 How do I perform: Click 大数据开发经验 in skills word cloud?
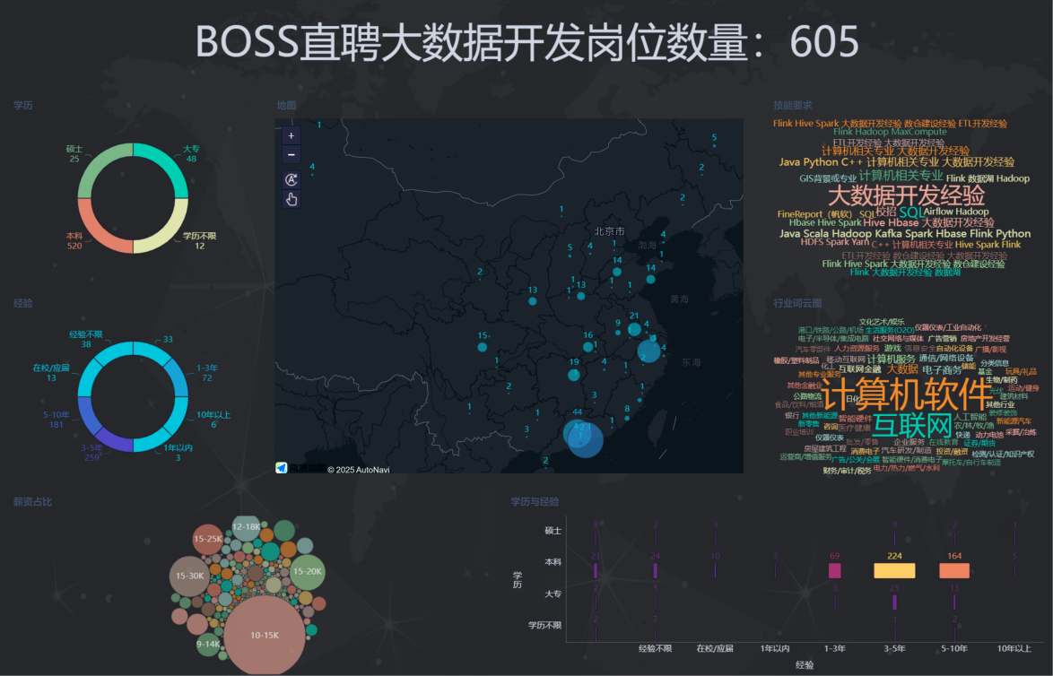tap(906, 195)
